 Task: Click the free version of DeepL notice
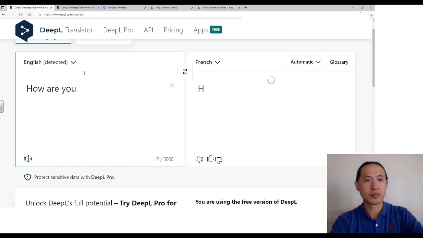[246, 202]
